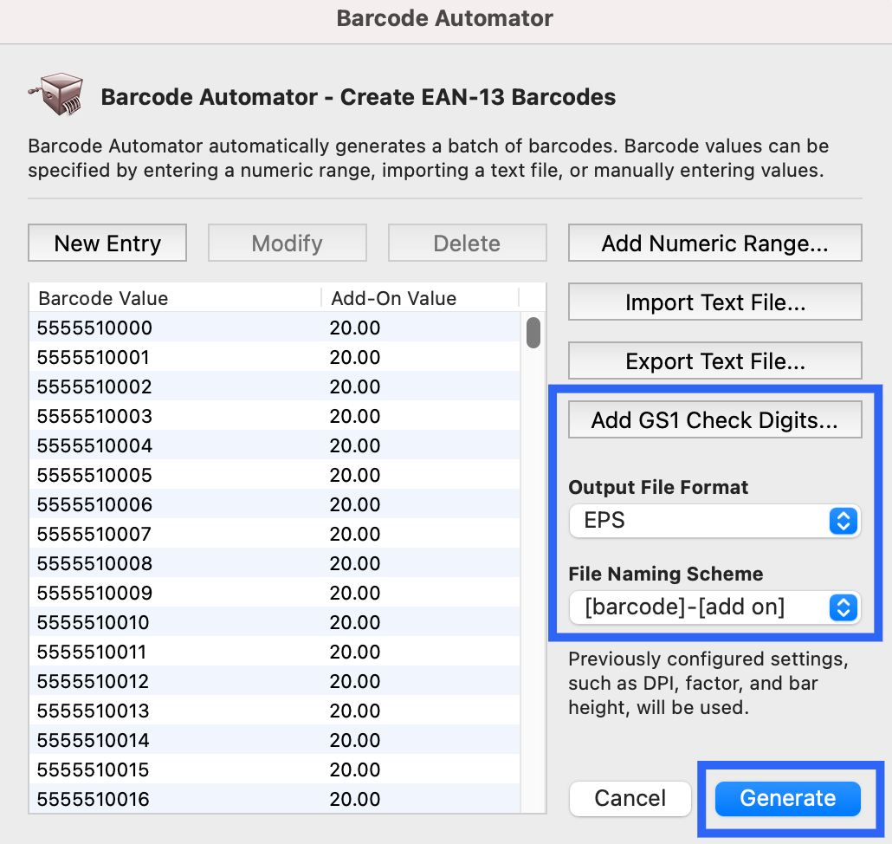Select barcode row 5555510005

coord(275,475)
